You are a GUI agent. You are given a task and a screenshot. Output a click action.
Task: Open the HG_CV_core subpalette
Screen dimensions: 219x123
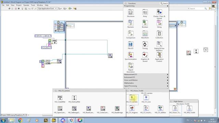tap(146, 98)
